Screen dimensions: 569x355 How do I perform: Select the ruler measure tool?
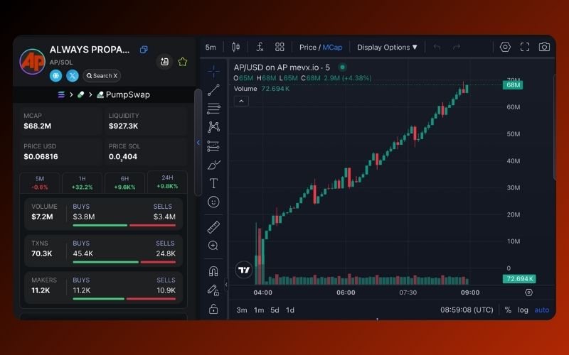(x=214, y=227)
